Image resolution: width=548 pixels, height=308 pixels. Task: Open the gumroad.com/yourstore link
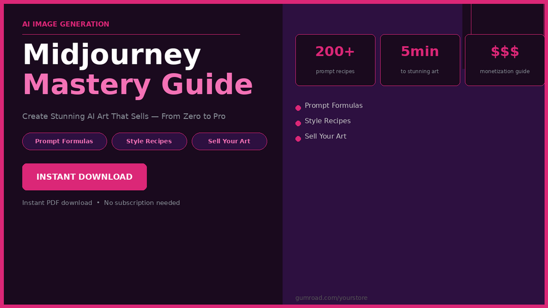[x=332, y=298]
